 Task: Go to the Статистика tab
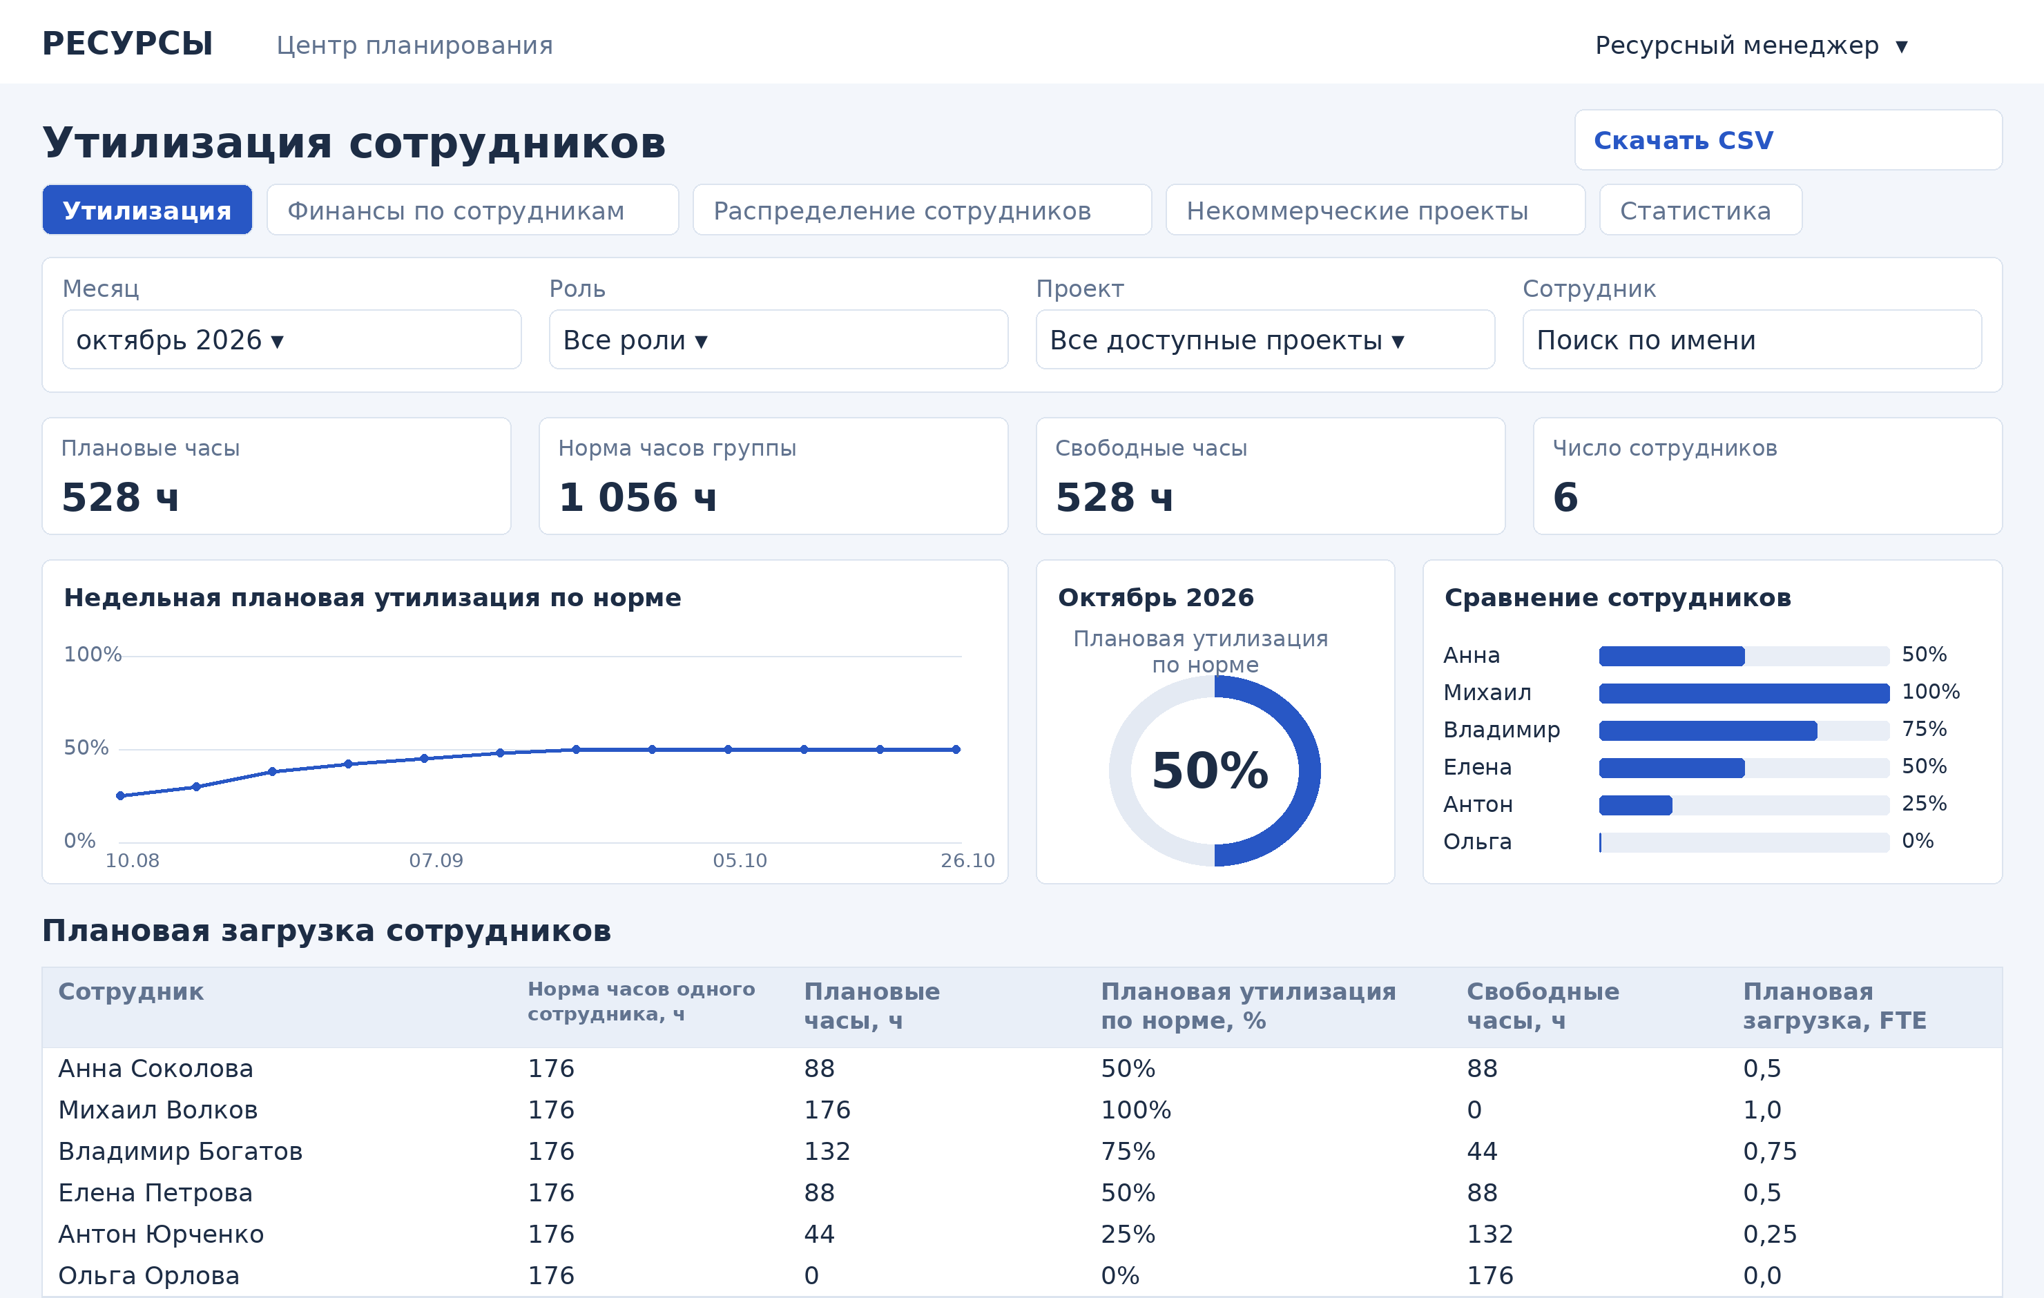point(1700,210)
